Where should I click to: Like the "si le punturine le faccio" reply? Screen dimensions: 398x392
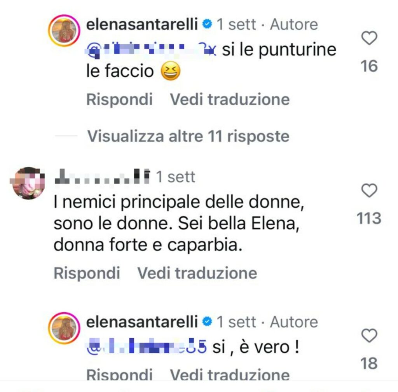[x=369, y=38]
